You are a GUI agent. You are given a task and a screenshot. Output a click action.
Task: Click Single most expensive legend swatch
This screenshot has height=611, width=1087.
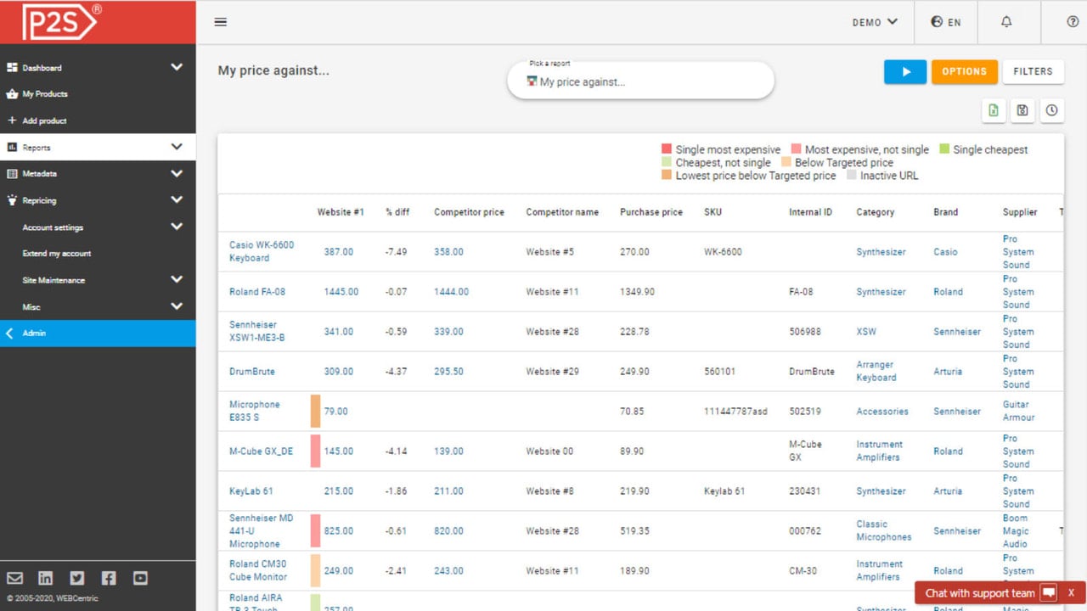[667, 149]
